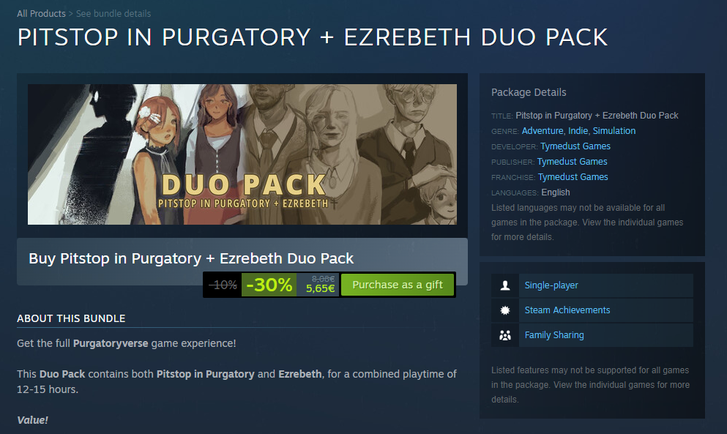Click the See bundle details breadcrumb
The width and height of the screenshot is (727, 434).
coord(113,13)
